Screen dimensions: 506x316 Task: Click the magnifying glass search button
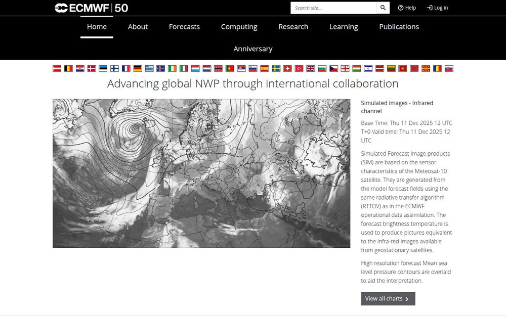coord(383,8)
